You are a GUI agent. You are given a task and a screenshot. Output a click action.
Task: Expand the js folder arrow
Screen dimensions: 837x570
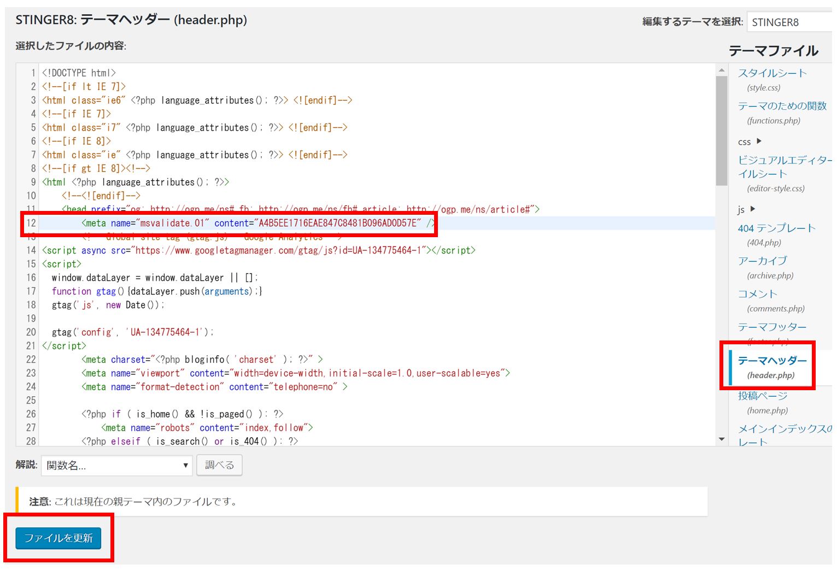(753, 209)
